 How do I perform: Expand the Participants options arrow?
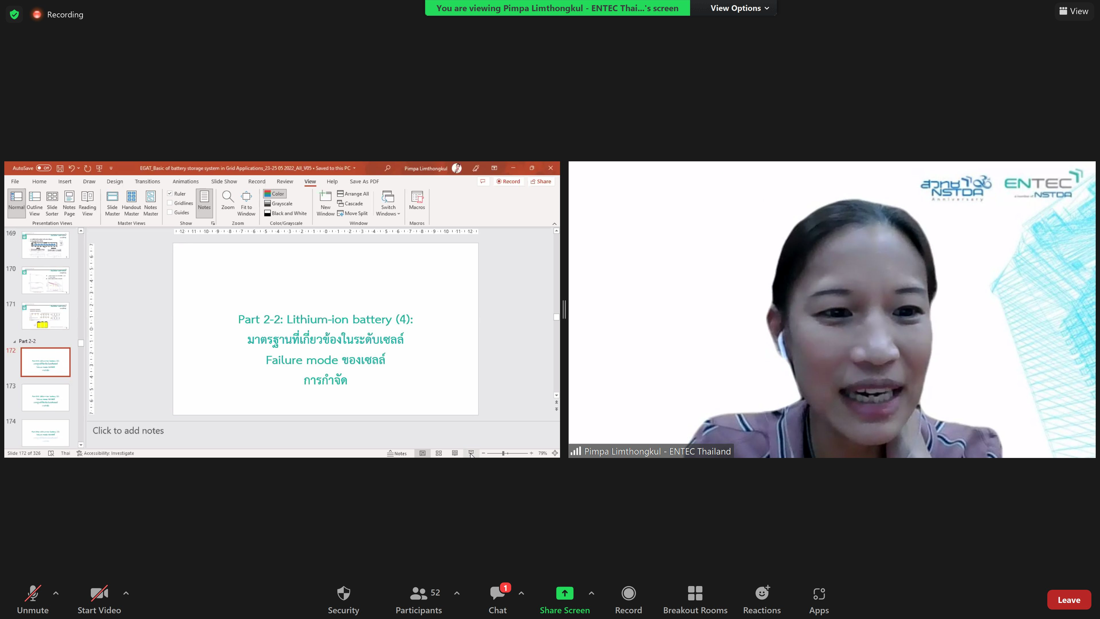[457, 593]
